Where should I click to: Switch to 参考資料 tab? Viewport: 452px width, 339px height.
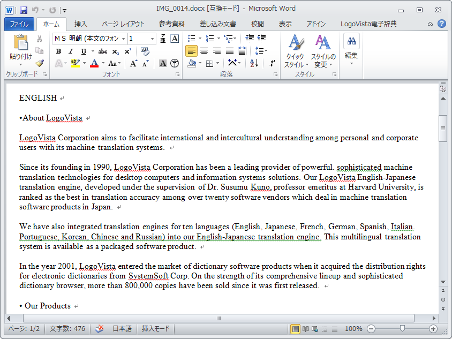click(x=172, y=24)
